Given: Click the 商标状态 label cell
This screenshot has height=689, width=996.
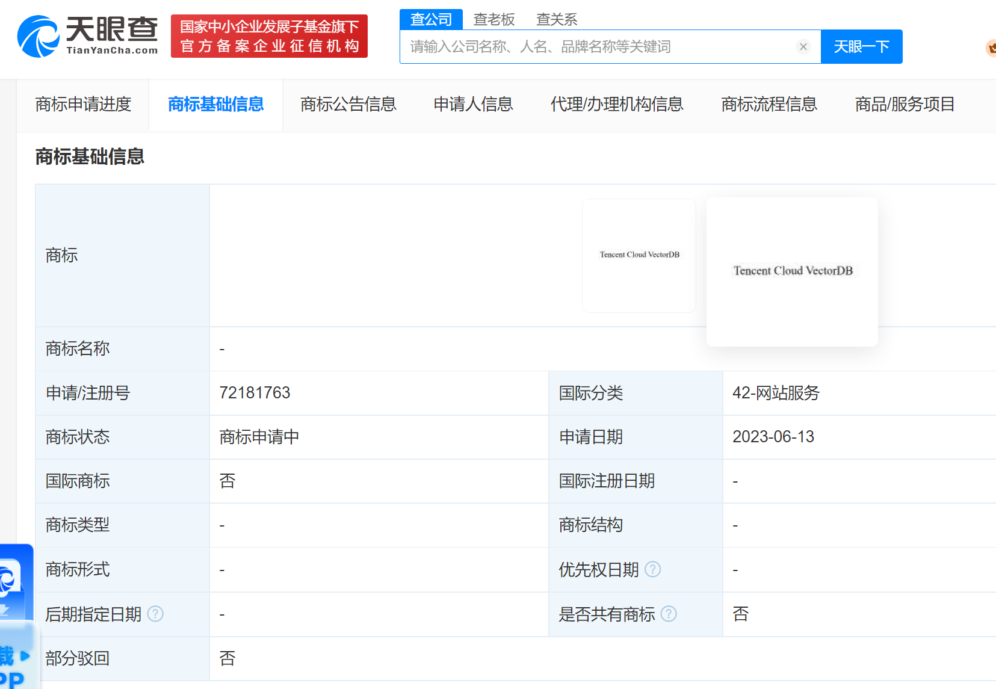Looking at the screenshot, I should tap(123, 437).
